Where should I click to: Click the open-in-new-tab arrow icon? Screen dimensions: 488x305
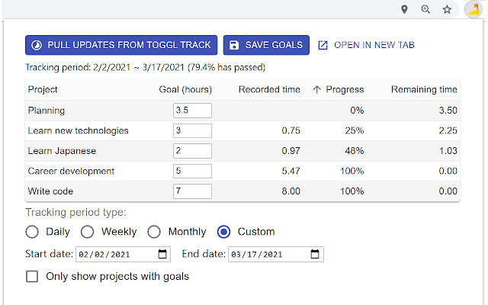323,45
